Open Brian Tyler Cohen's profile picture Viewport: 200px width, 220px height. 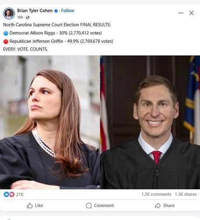(x=9, y=14)
